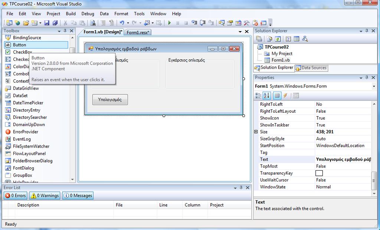Image resolution: width=380 pixels, height=230 pixels.
Task: Undo the last action with the blue arrow
Action: 122,23
